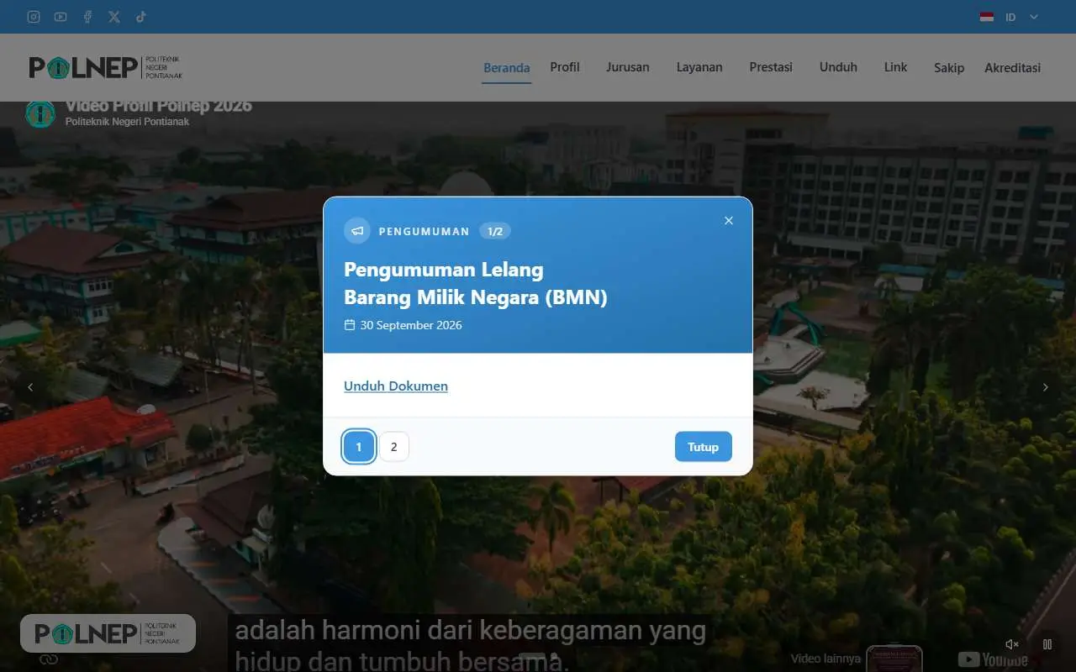The height and width of the screenshot is (672, 1076).
Task: Pause the background video
Action: (x=1047, y=644)
